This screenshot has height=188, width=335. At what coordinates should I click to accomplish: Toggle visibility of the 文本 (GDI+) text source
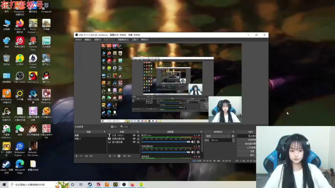coord(134,135)
